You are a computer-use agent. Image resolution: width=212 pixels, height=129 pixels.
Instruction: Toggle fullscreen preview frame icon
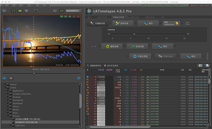(x=13, y=11)
